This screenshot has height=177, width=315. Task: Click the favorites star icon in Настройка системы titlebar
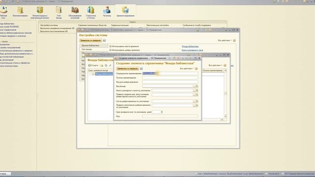pos(198,30)
